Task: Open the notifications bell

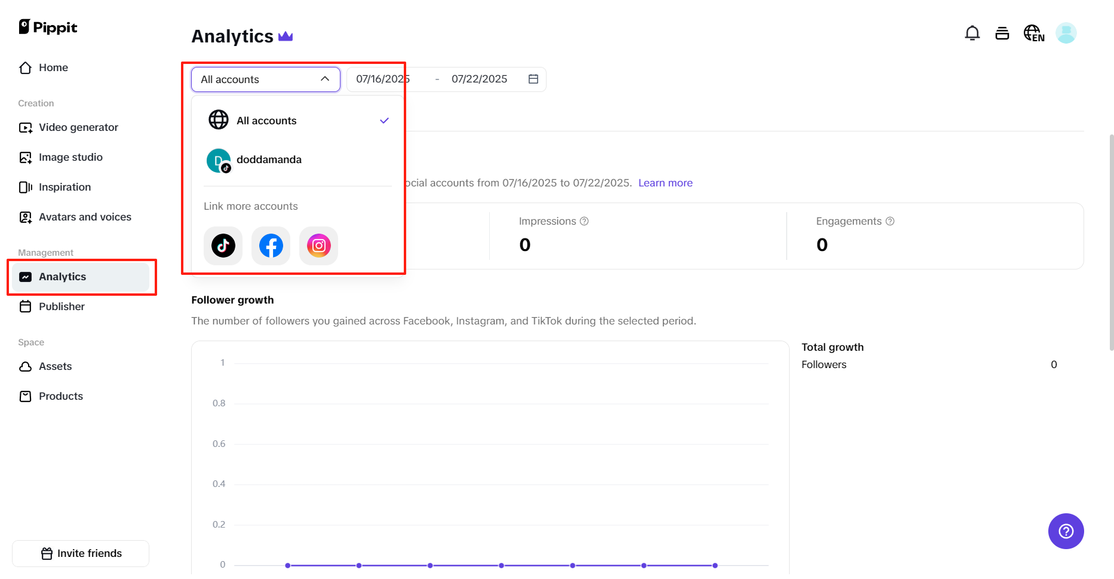Action: pos(972,33)
